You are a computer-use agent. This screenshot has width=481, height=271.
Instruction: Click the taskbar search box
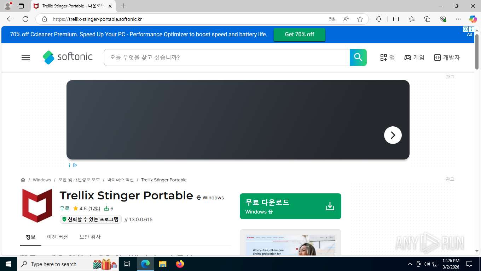pos(69,264)
